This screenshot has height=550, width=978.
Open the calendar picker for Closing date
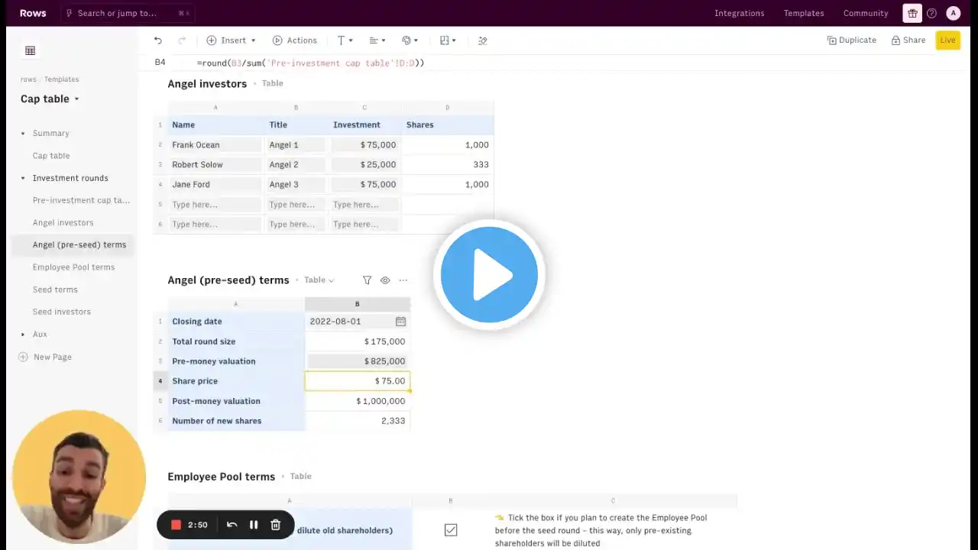400,322
